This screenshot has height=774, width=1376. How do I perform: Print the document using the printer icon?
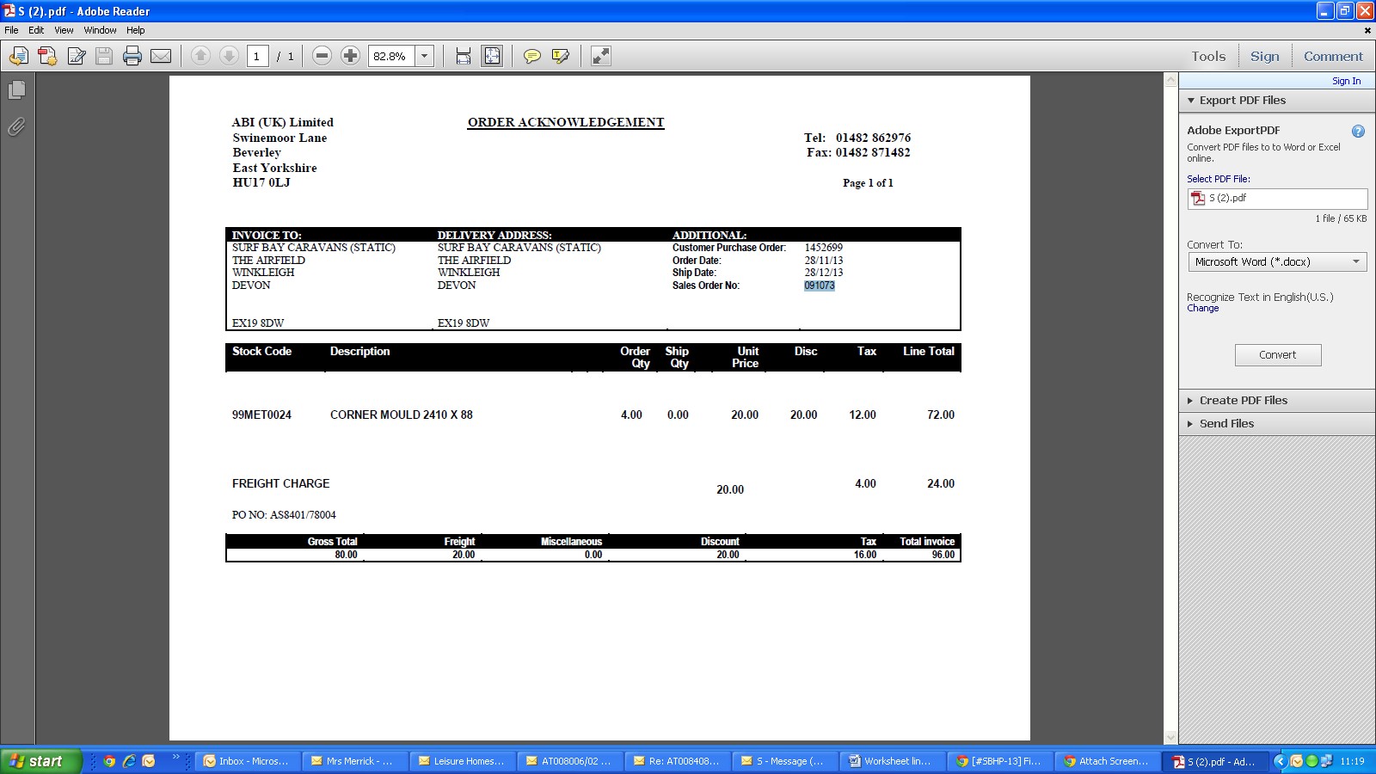pyautogui.click(x=132, y=56)
